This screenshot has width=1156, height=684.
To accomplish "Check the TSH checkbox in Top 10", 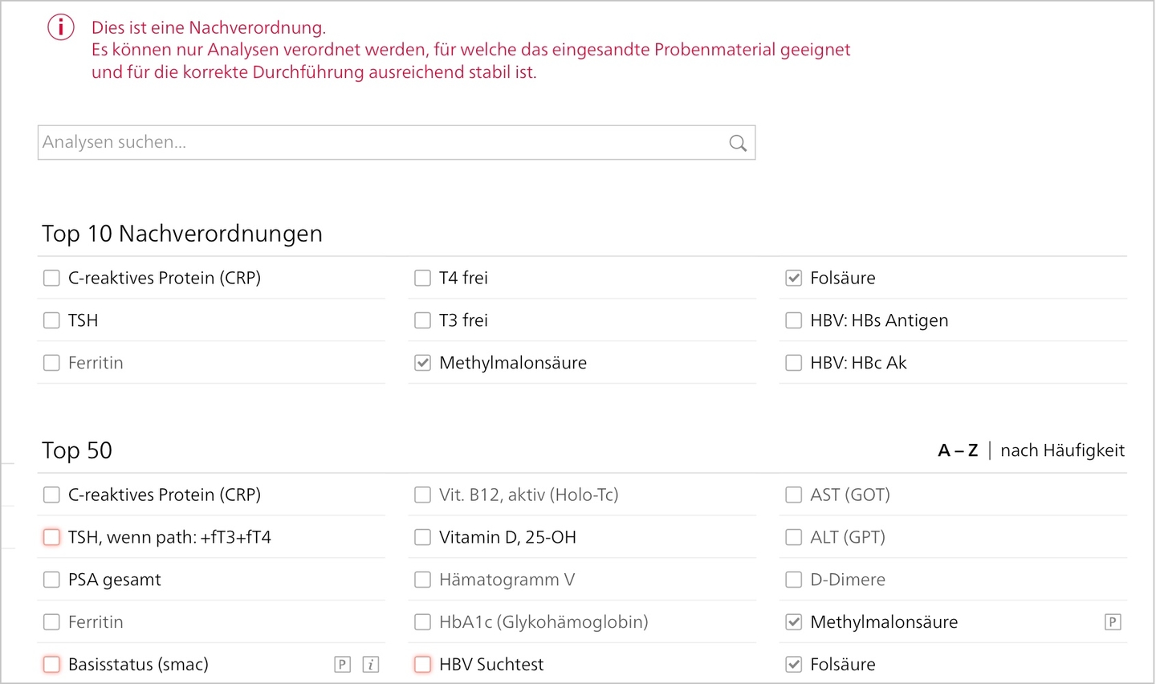I will coord(51,320).
